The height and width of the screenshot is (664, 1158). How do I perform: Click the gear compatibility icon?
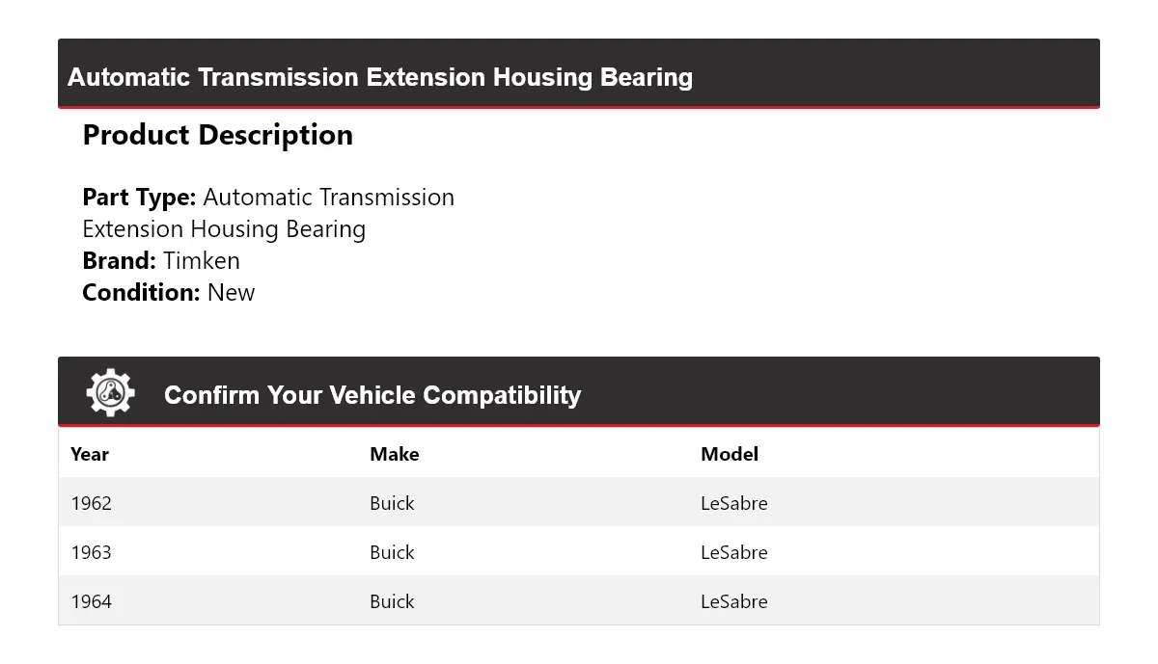110,392
